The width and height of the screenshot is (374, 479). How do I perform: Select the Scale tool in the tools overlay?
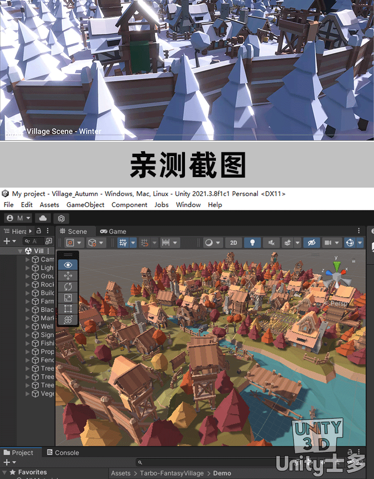pyautogui.click(x=68, y=297)
